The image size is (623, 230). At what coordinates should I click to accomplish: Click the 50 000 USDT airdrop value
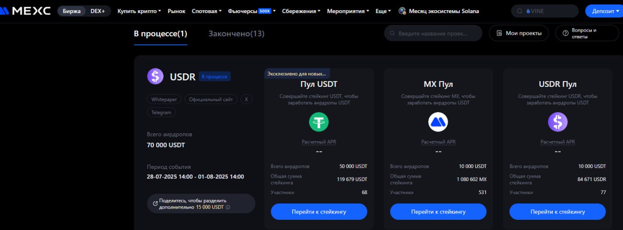[353, 166]
